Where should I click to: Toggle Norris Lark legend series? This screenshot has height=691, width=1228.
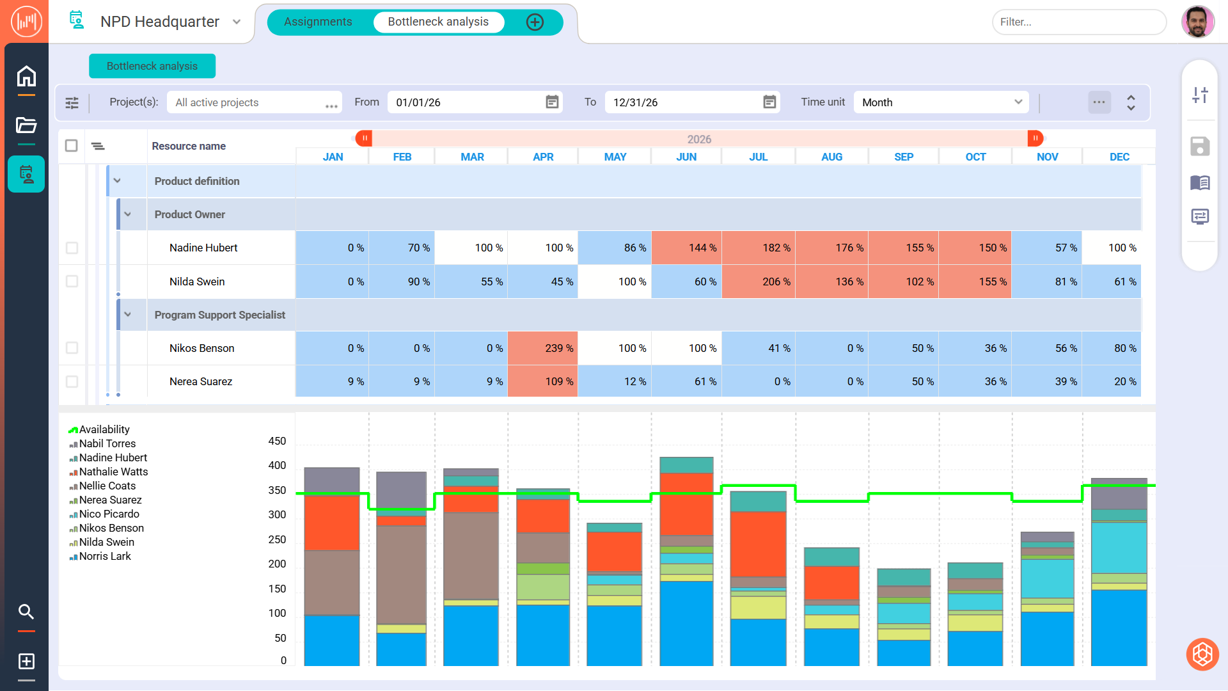[100, 557]
